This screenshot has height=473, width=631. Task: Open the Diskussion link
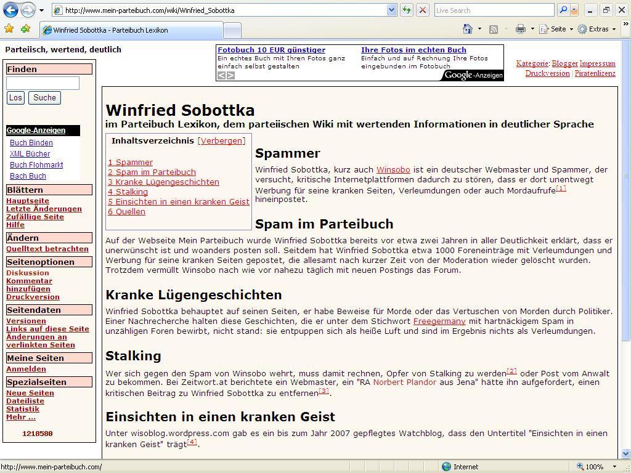click(x=28, y=273)
